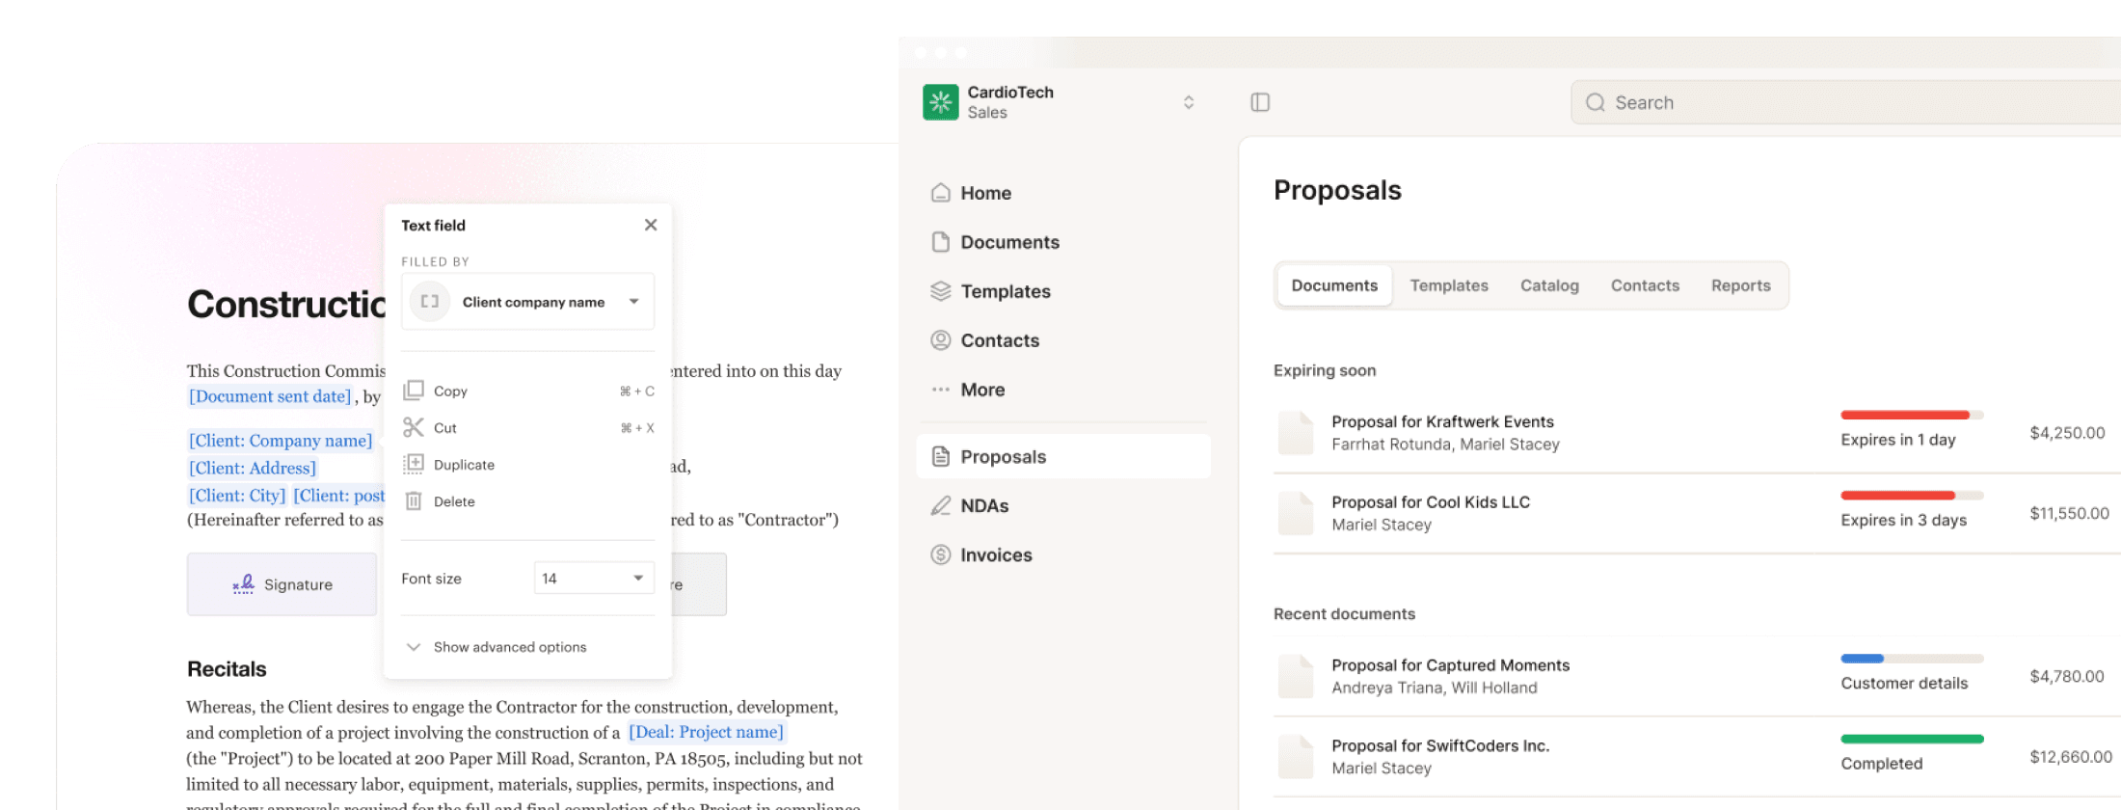This screenshot has width=2121, height=810.
Task: Click the Expires in 1 day progress bar
Action: [1912, 415]
